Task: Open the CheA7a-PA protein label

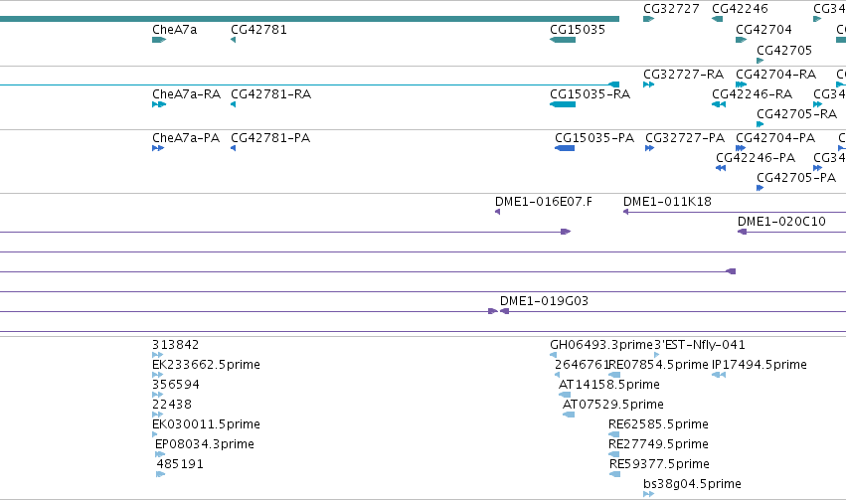Action: click(186, 137)
